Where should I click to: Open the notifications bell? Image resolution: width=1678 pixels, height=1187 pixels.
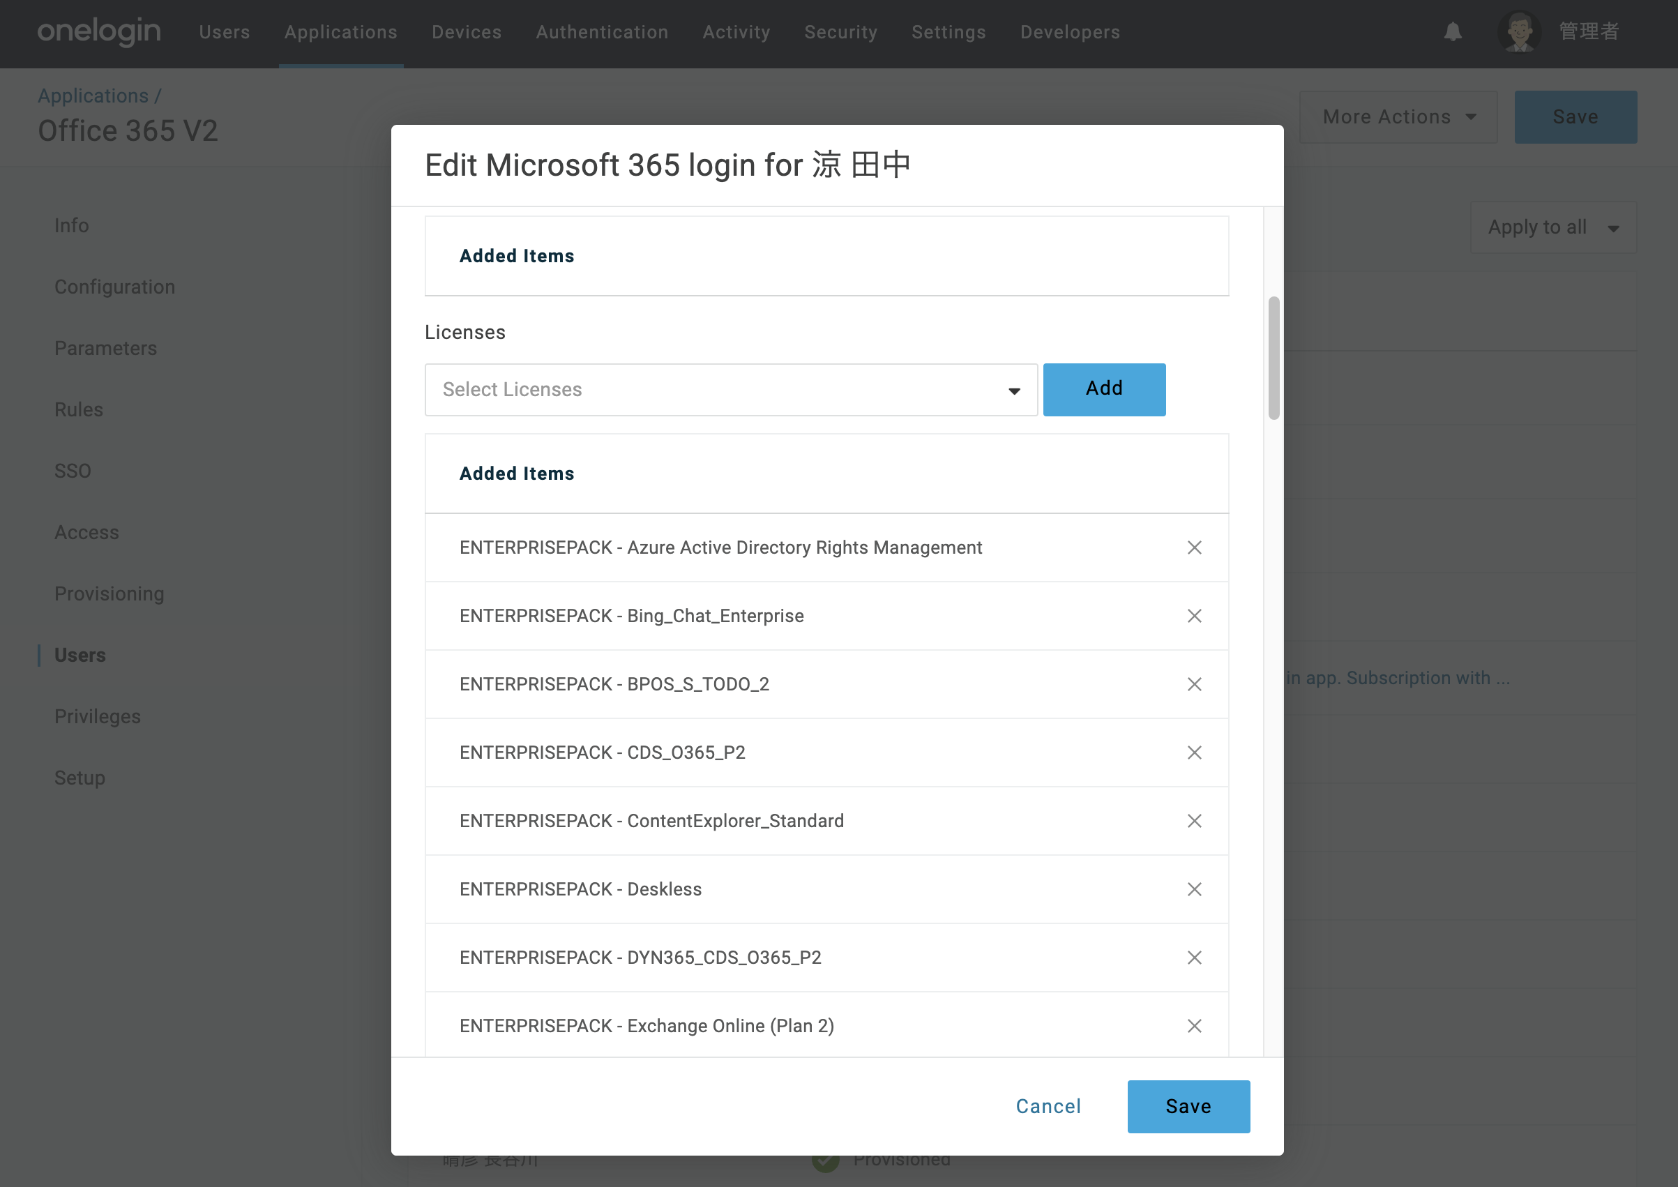pos(1452,32)
